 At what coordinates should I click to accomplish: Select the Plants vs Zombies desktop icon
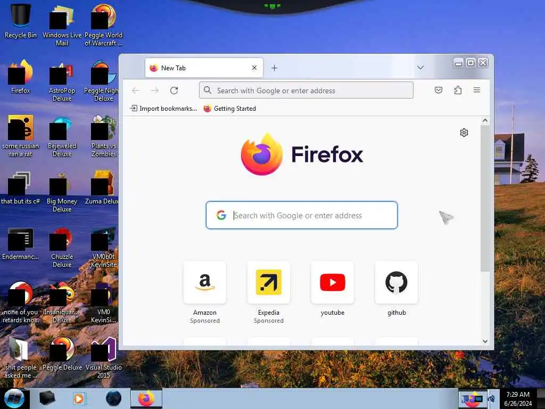coord(104,136)
